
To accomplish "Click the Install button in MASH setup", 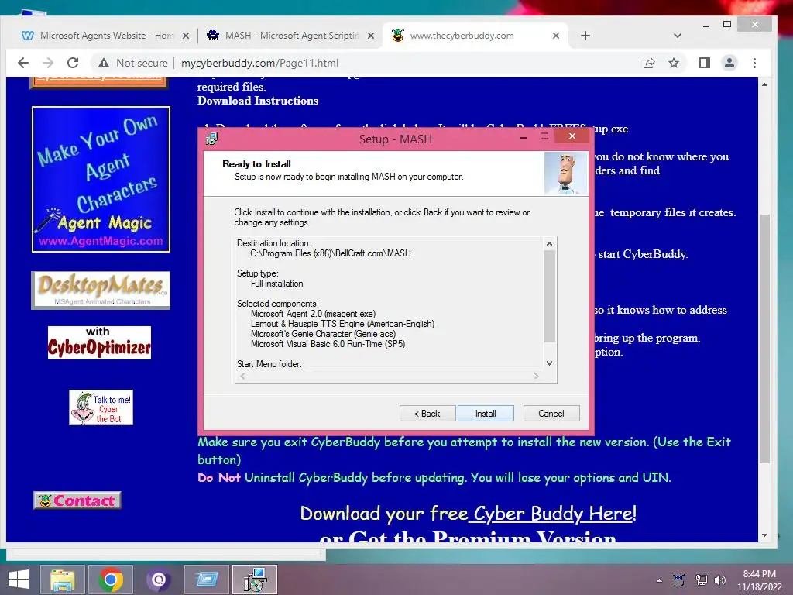I will pos(486,414).
